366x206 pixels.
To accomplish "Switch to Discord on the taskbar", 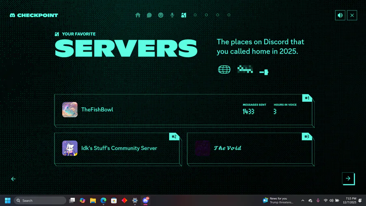I will pos(146,200).
